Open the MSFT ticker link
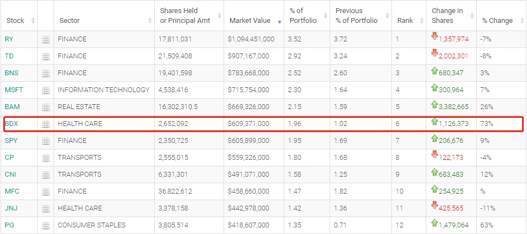 point(13,90)
